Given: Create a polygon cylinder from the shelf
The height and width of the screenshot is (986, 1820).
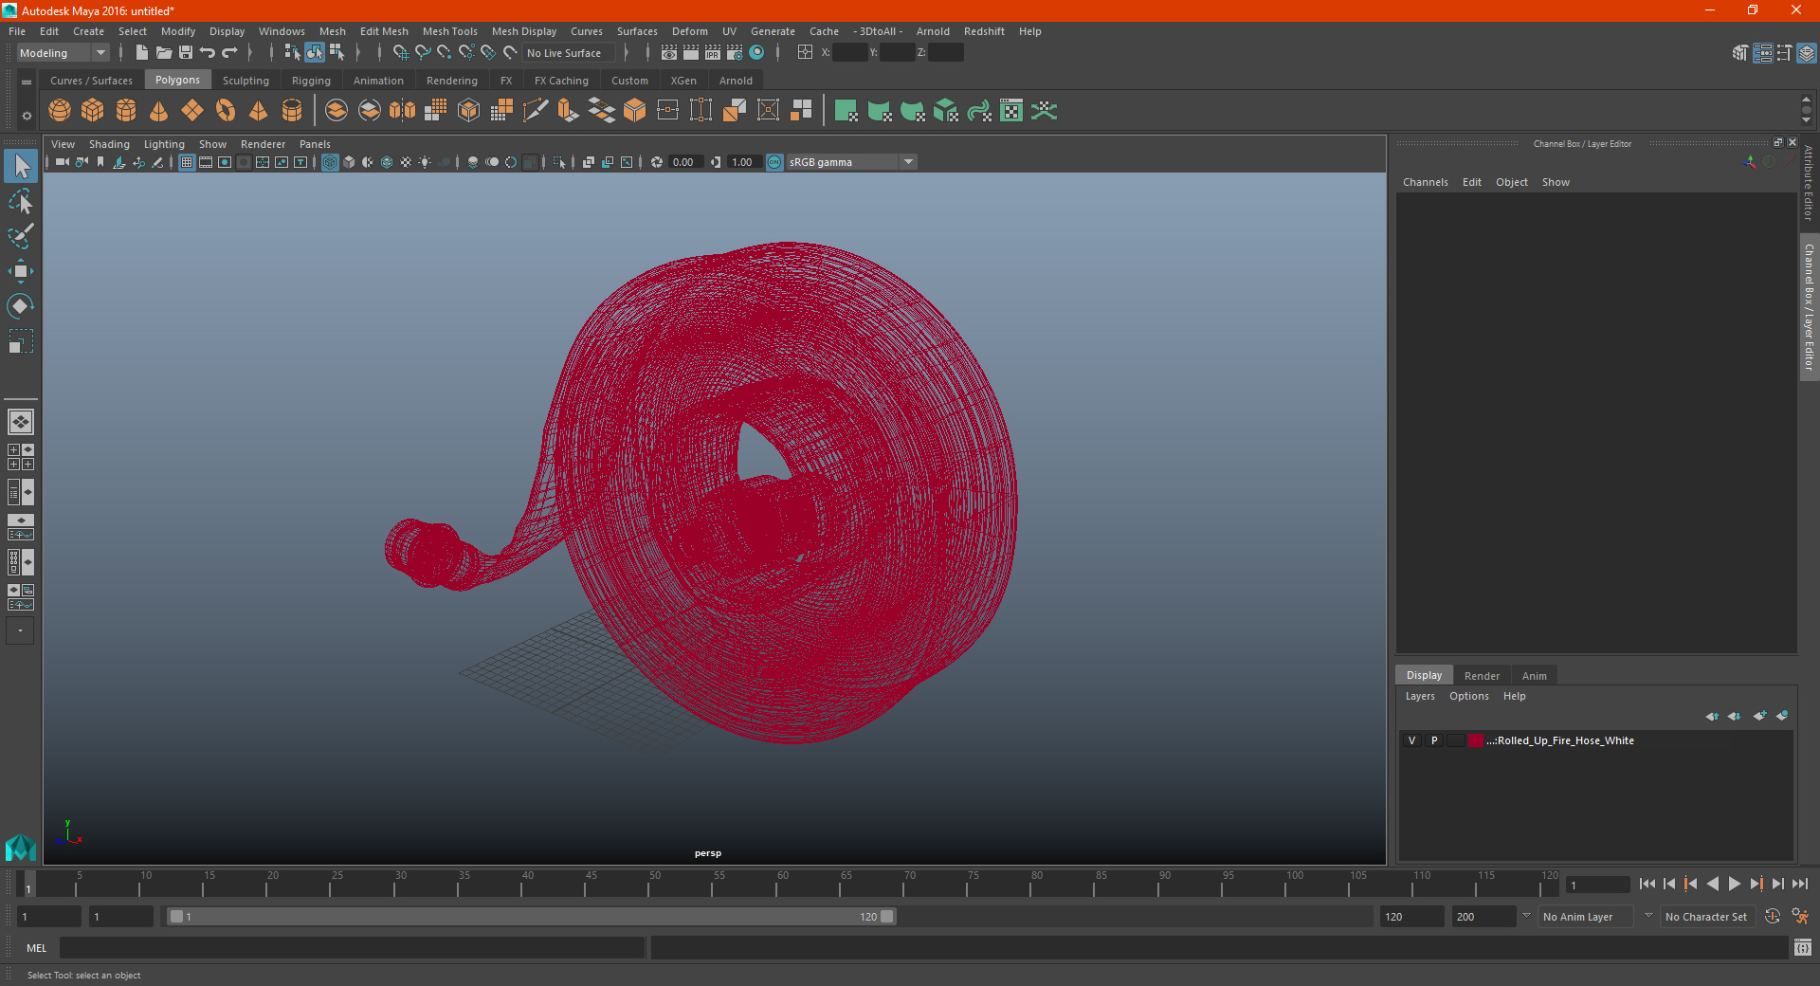Looking at the screenshot, I should 126,111.
